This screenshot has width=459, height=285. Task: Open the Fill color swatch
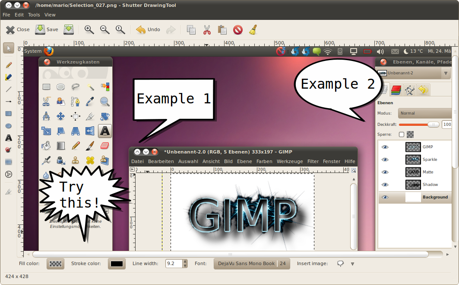(55, 263)
